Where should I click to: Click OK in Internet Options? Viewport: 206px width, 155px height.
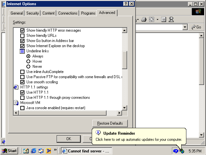point(69,139)
